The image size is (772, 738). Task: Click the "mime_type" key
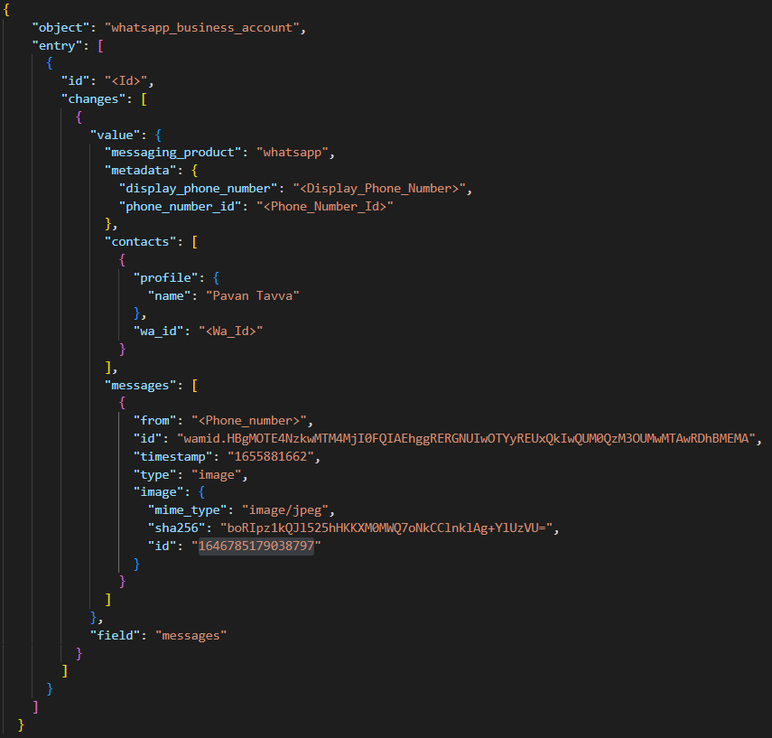pyautogui.click(x=188, y=510)
